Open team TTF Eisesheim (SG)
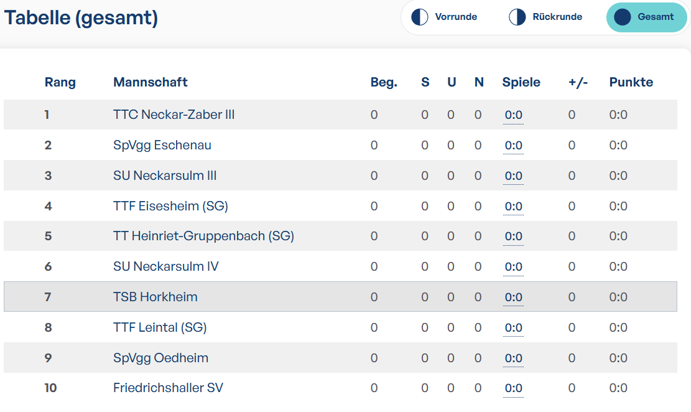 [x=170, y=206]
